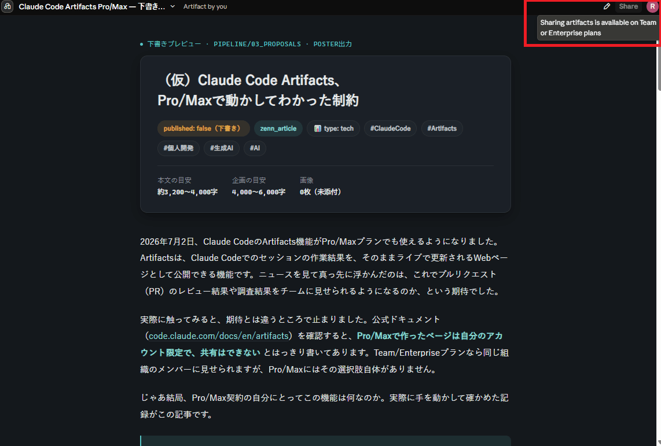661x446 pixels.
Task: Click the PIPELINE/03_PROPOSALS breadcrumb text
Action: (257, 44)
